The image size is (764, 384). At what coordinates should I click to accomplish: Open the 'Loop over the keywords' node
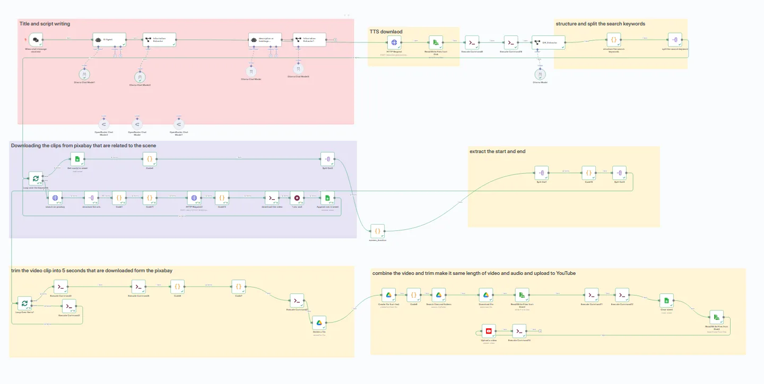click(x=36, y=178)
